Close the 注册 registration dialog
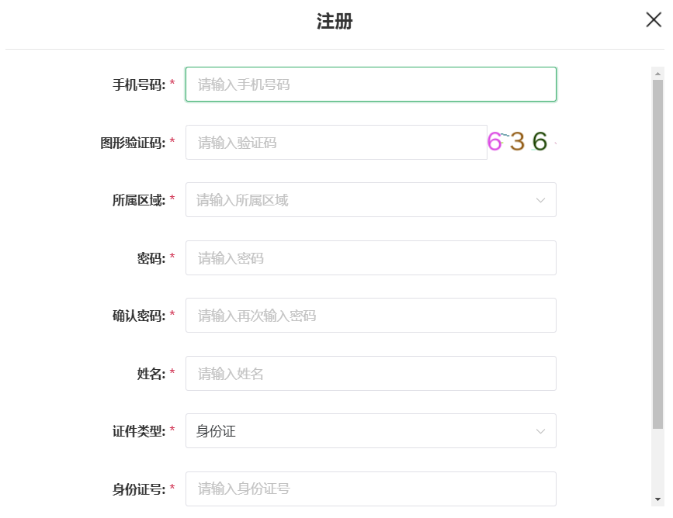The height and width of the screenshot is (518, 673). [x=654, y=19]
